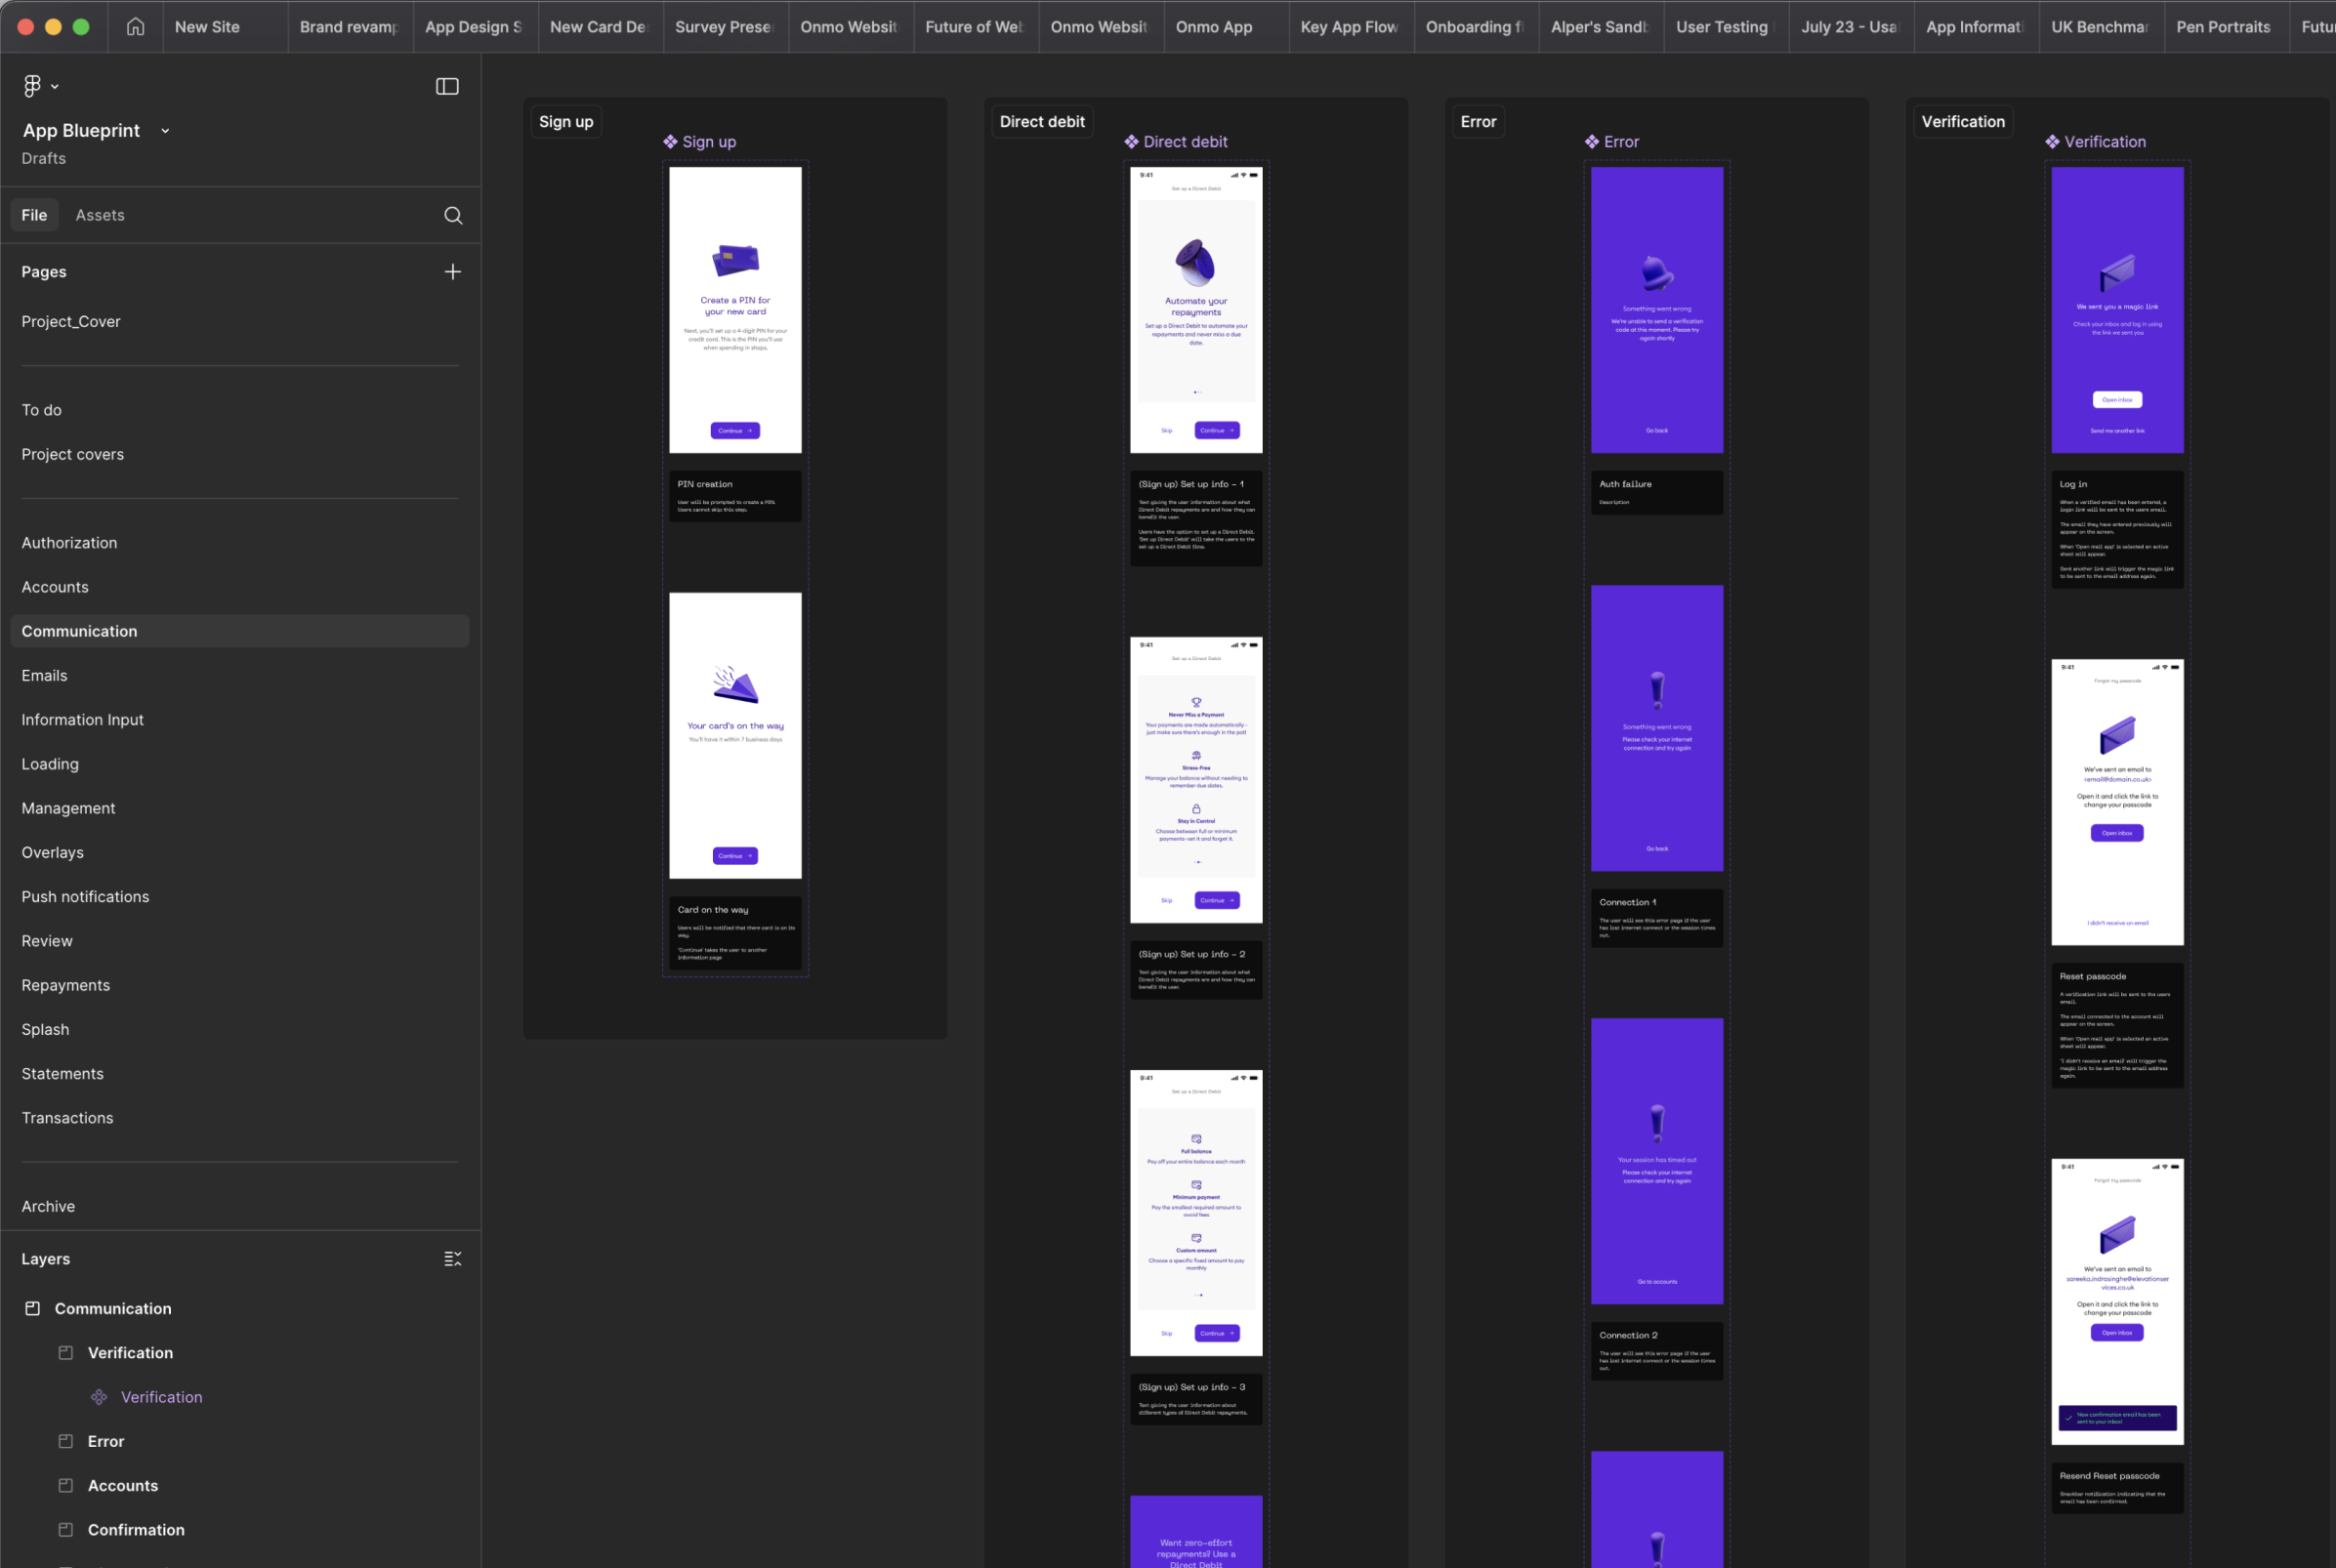Click the frame icon next to Error layer

66,1440
